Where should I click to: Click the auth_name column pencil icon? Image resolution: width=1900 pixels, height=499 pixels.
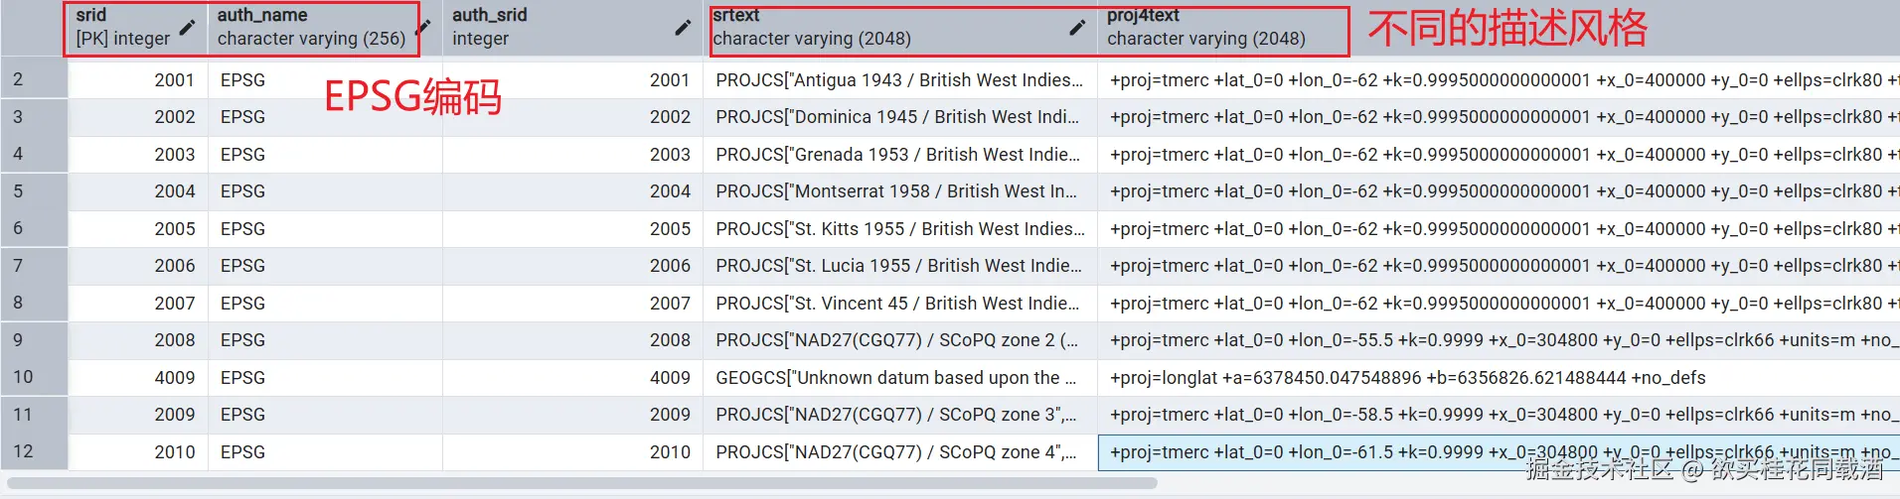coord(424,26)
